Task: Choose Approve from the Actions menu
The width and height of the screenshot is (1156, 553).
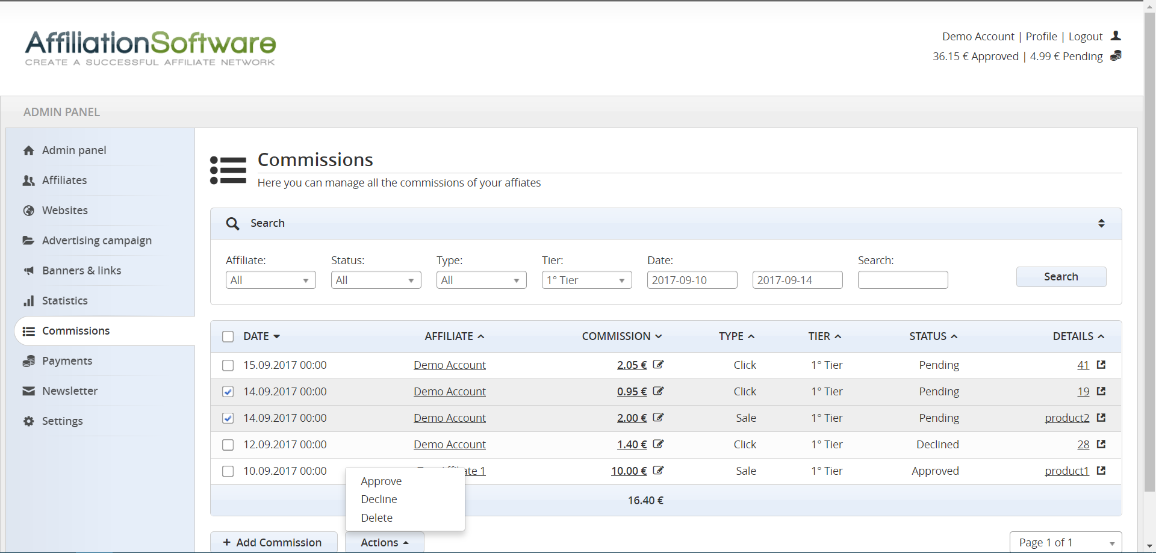Action: [x=381, y=481]
